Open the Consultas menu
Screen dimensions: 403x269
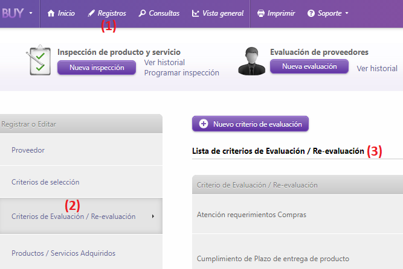(x=164, y=13)
